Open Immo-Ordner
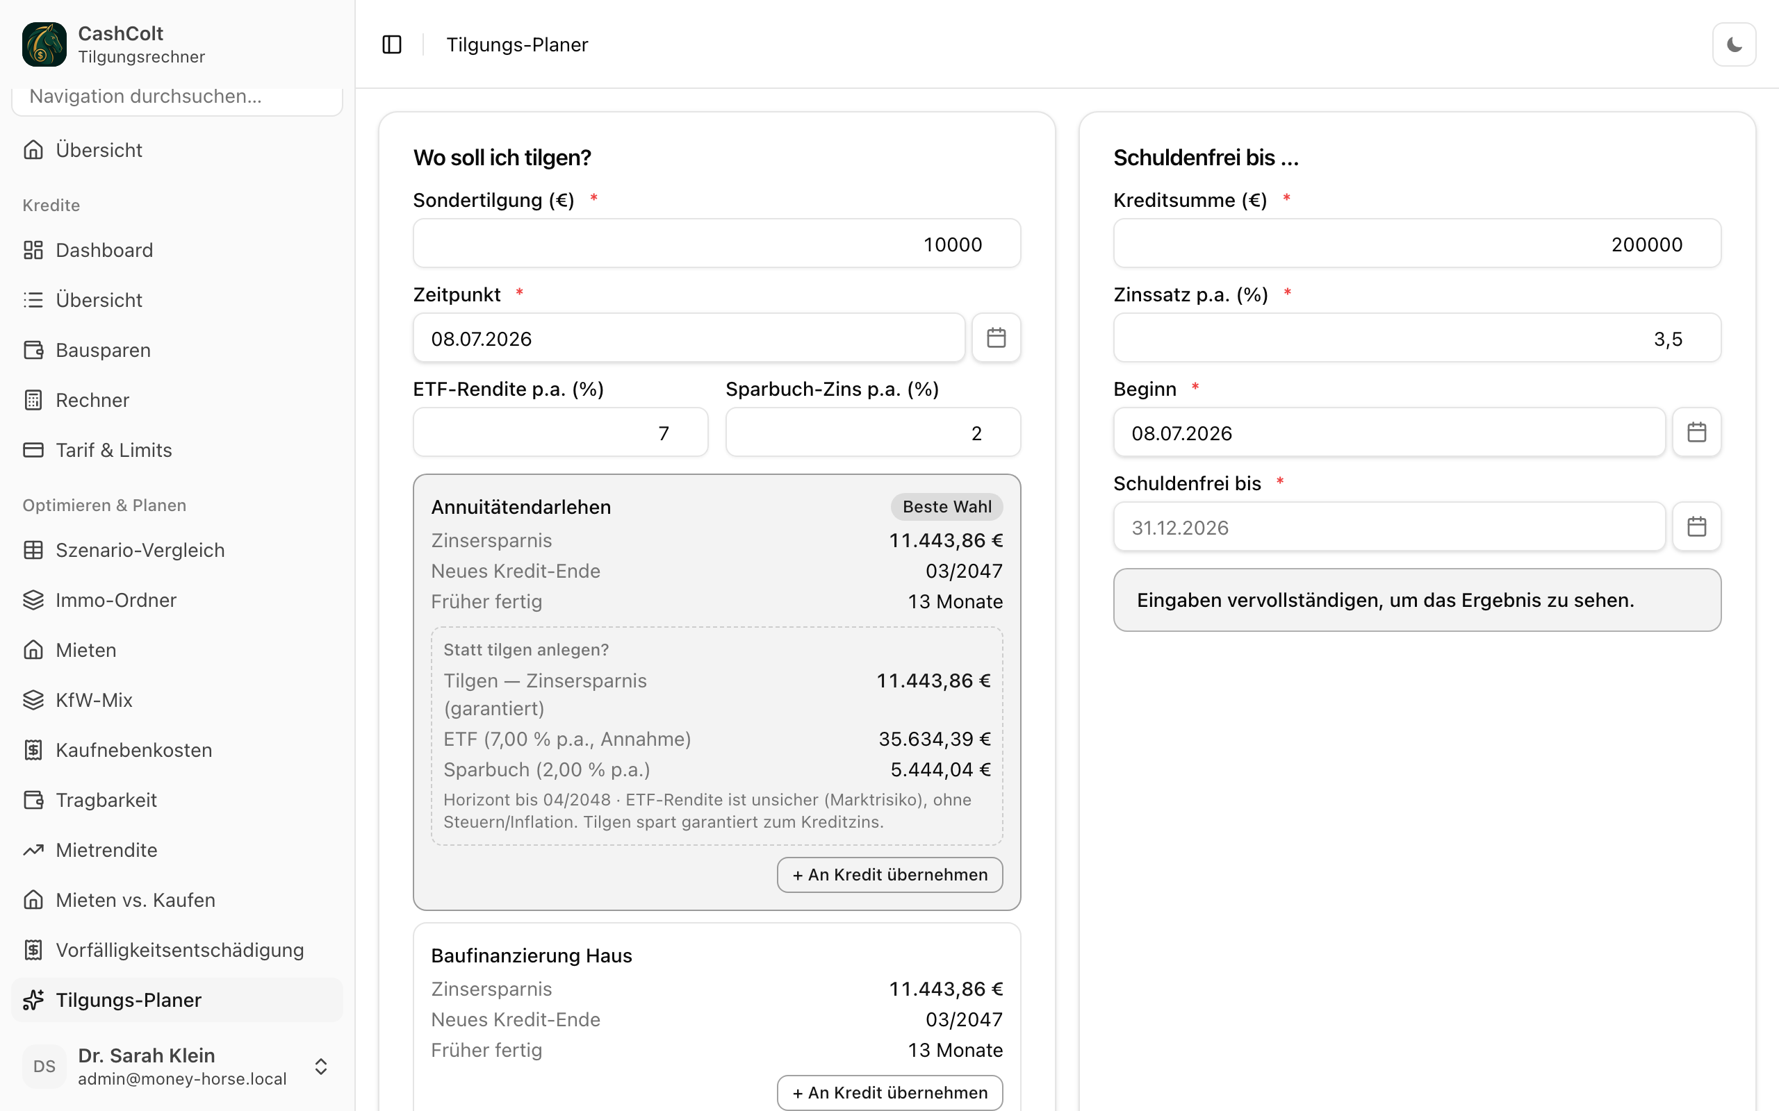The width and height of the screenshot is (1779, 1111). click(x=177, y=599)
